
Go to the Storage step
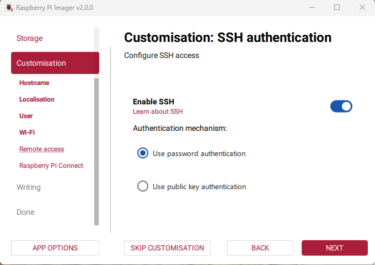pos(30,38)
